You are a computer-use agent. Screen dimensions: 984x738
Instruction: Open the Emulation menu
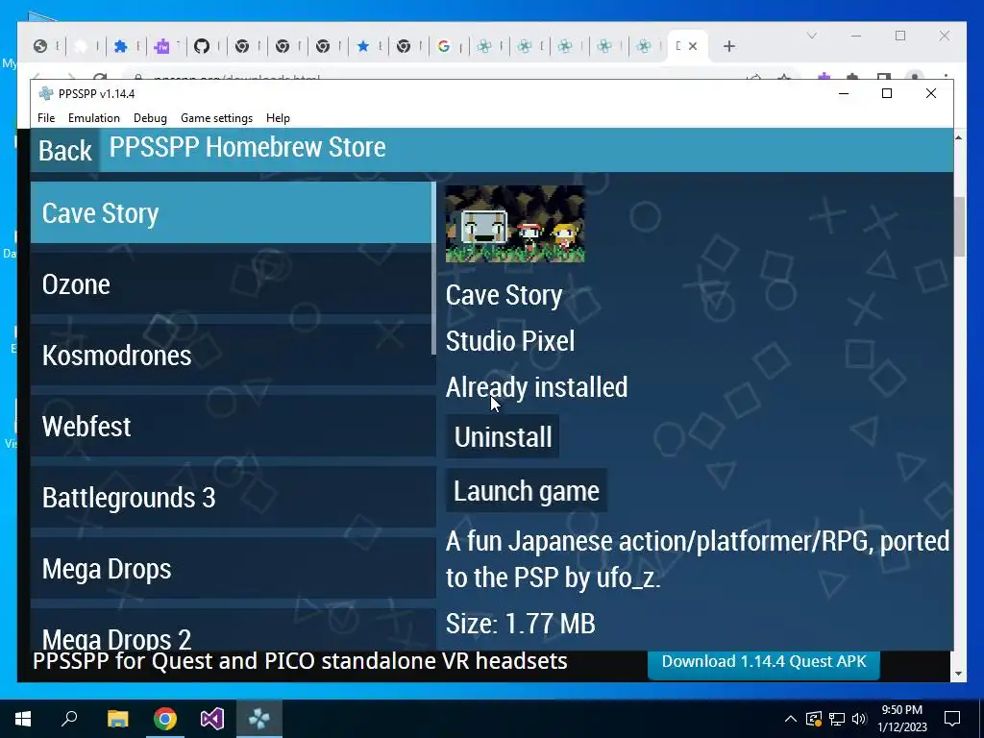coord(94,118)
